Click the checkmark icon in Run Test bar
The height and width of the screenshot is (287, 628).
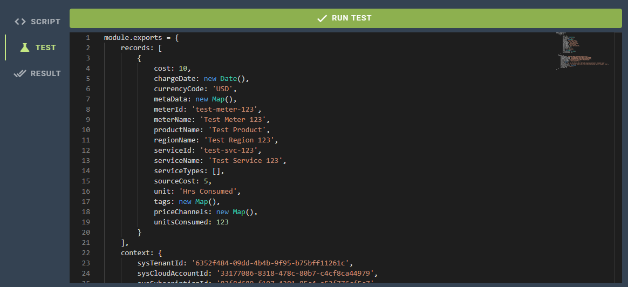(x=322, y=18)
